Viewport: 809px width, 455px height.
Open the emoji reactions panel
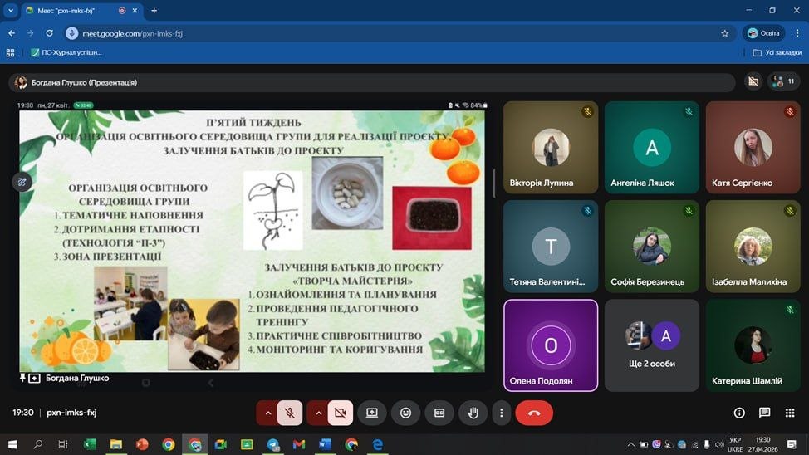point(405,413)
